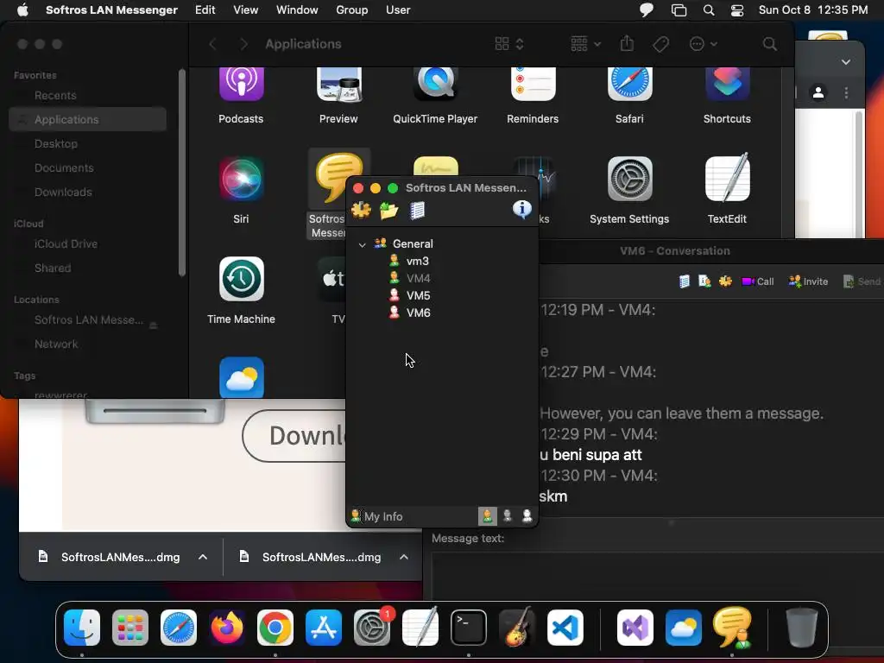The width and height of the screenshot is (884, 663).
Task: Start a Call in VM6 Conversation
Action: coord(758,281)
